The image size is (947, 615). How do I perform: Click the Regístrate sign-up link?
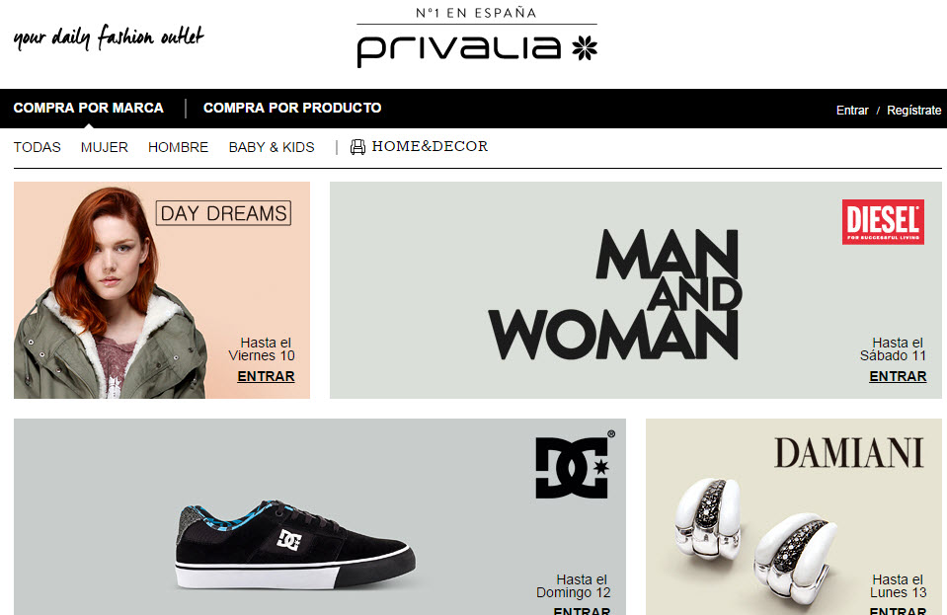click(913, 110)
